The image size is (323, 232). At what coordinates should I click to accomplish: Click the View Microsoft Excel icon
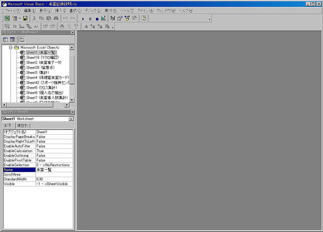[x=7, y=18]
